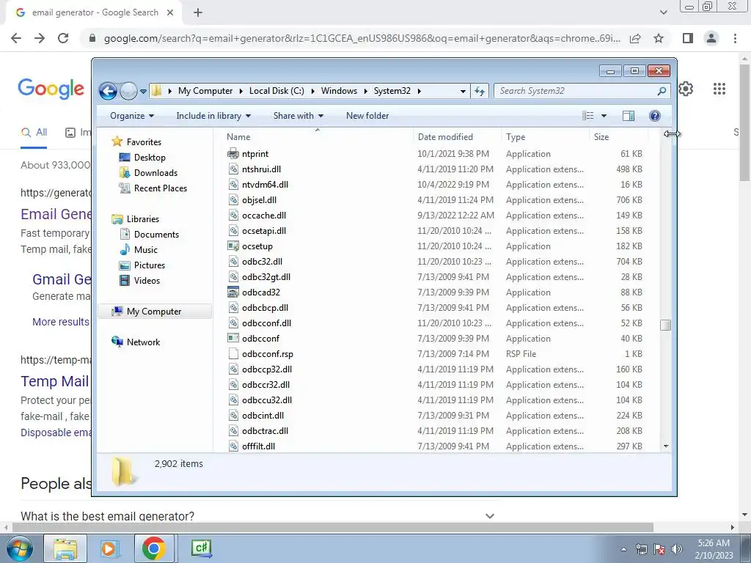Open the address bar history dropdown
The image size is (751, 563).
tap(463, 91)
